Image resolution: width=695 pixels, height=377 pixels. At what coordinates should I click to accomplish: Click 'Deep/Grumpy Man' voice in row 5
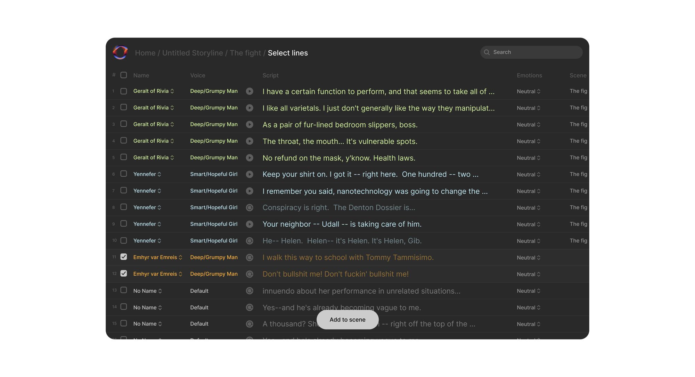(x=214, y=158)
